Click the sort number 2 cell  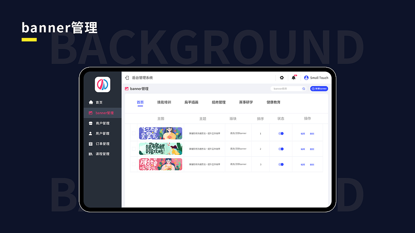click(260, 149)
